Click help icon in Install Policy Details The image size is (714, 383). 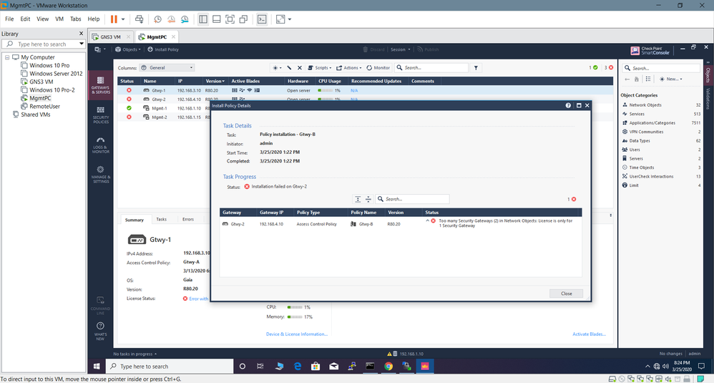[x=569, y=105]
